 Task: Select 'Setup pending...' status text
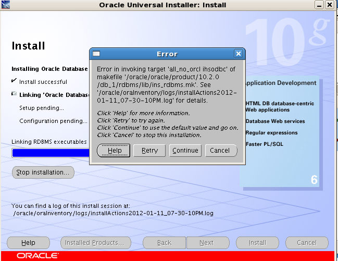42,108
